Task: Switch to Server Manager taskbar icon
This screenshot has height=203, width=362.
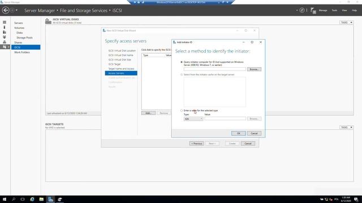Action: point(50,199)
